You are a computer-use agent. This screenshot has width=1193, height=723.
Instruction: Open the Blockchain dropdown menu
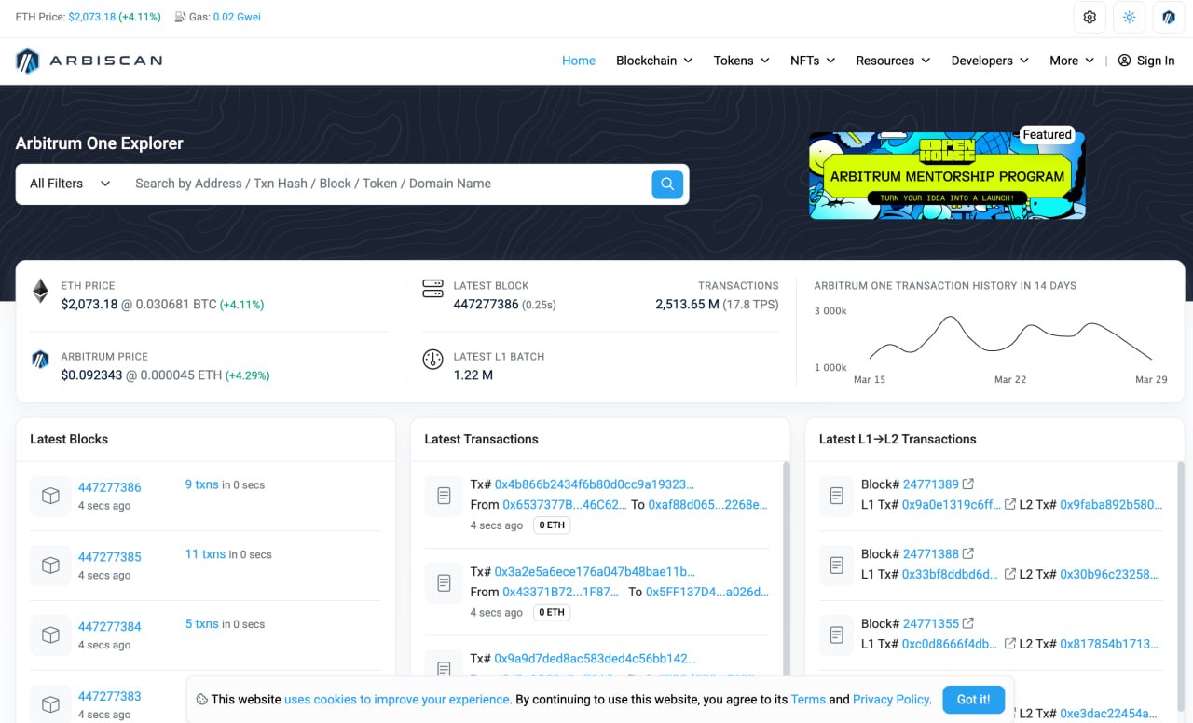[x=654, y=61]
